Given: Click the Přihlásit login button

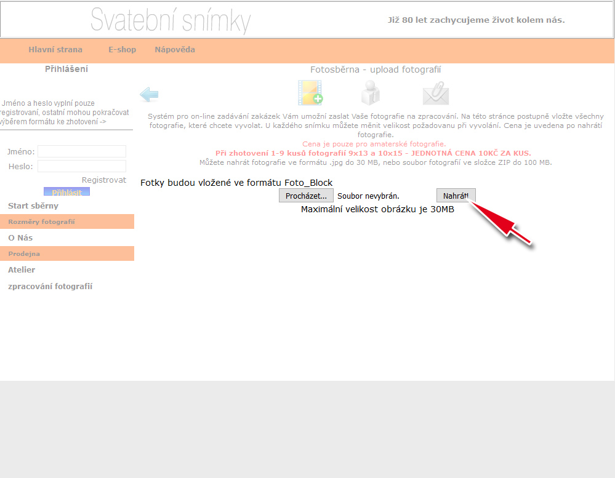Looking at the screenshot, I should [x=66, y=192].
